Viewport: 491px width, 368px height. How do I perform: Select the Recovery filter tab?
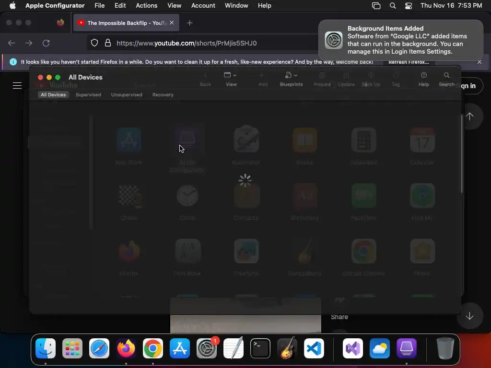point(163,94)
